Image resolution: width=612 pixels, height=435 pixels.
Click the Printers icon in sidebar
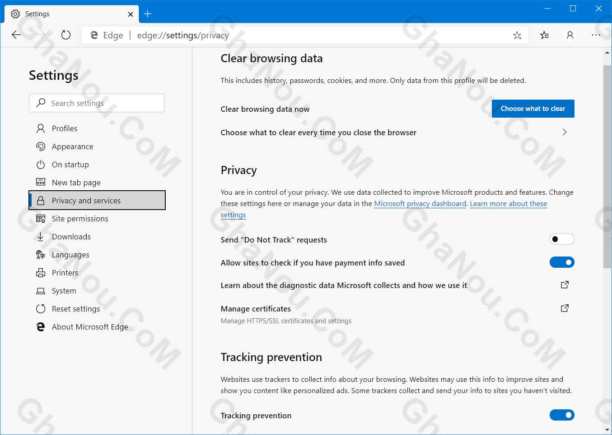click(x=41, y=273)
